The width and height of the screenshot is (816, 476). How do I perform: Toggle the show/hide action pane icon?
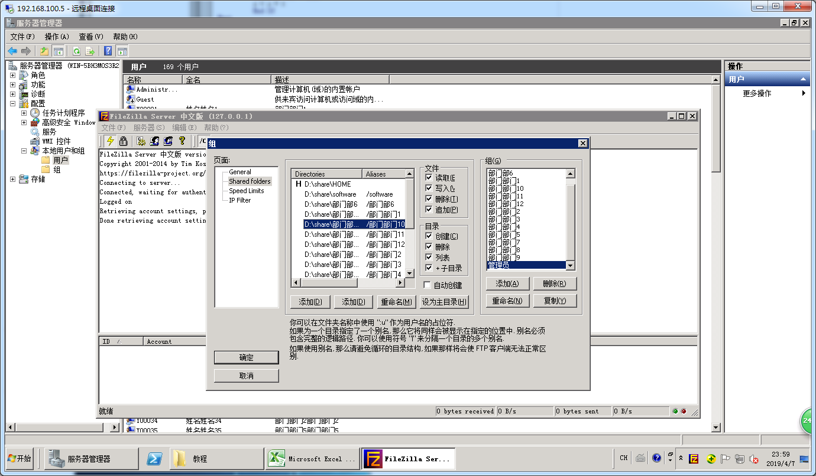click(122, 51)
